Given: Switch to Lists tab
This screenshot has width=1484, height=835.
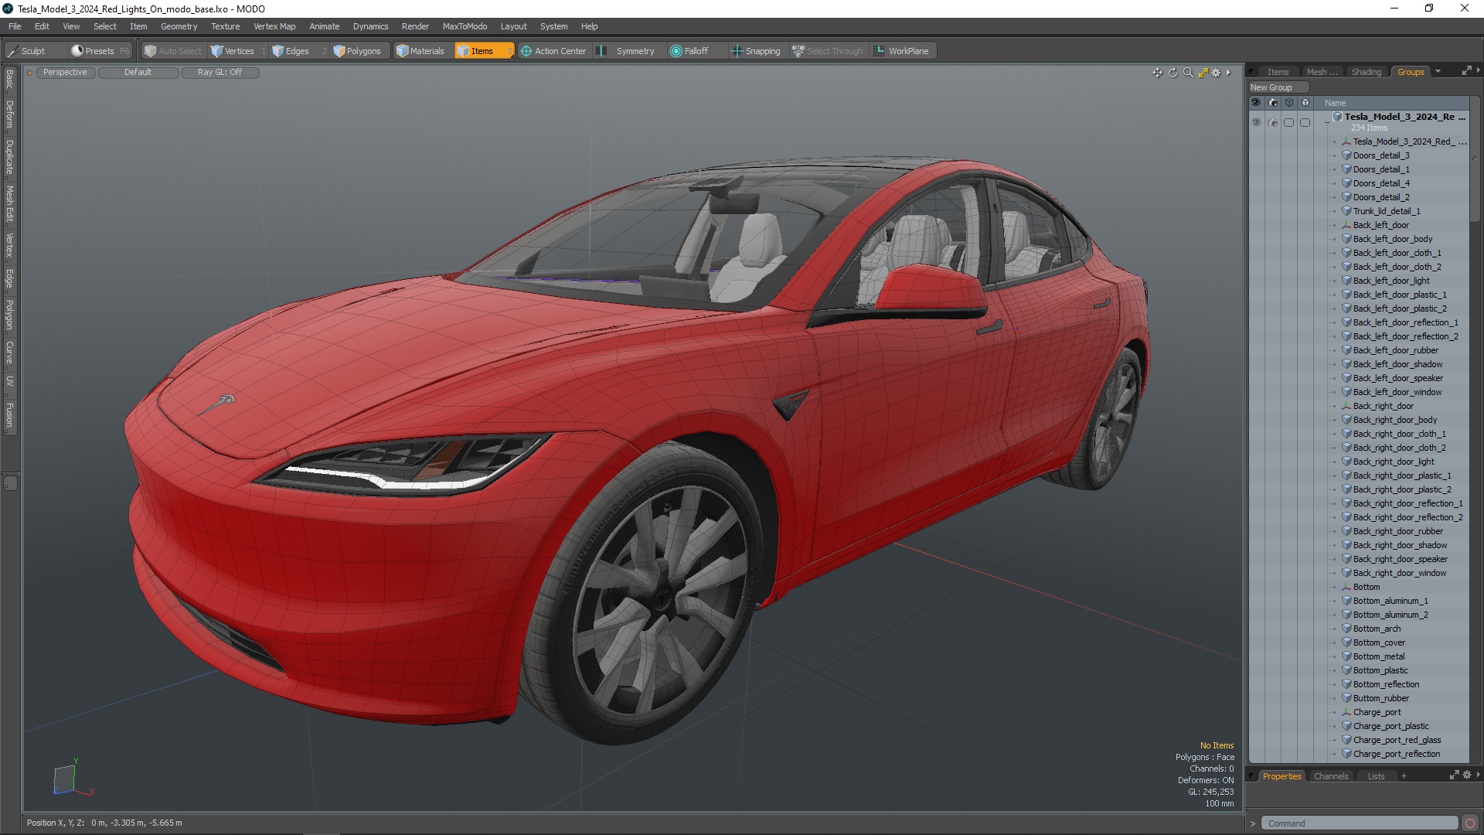Looking at the screenshot, I should [1376, 776].
